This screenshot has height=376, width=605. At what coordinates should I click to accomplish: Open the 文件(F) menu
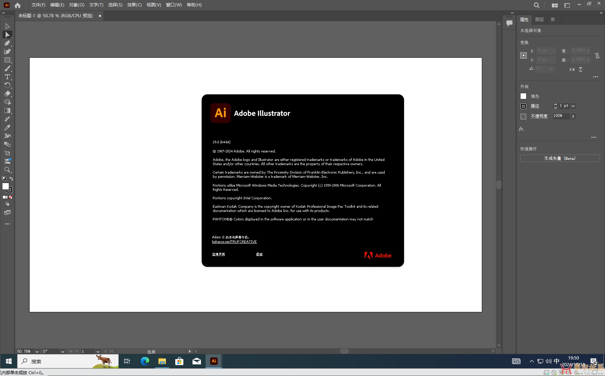tap(38, 5)
